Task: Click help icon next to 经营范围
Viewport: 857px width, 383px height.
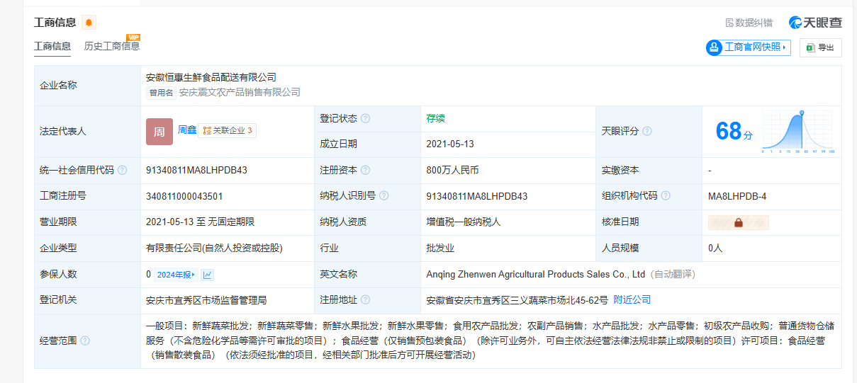Action: 85,341
